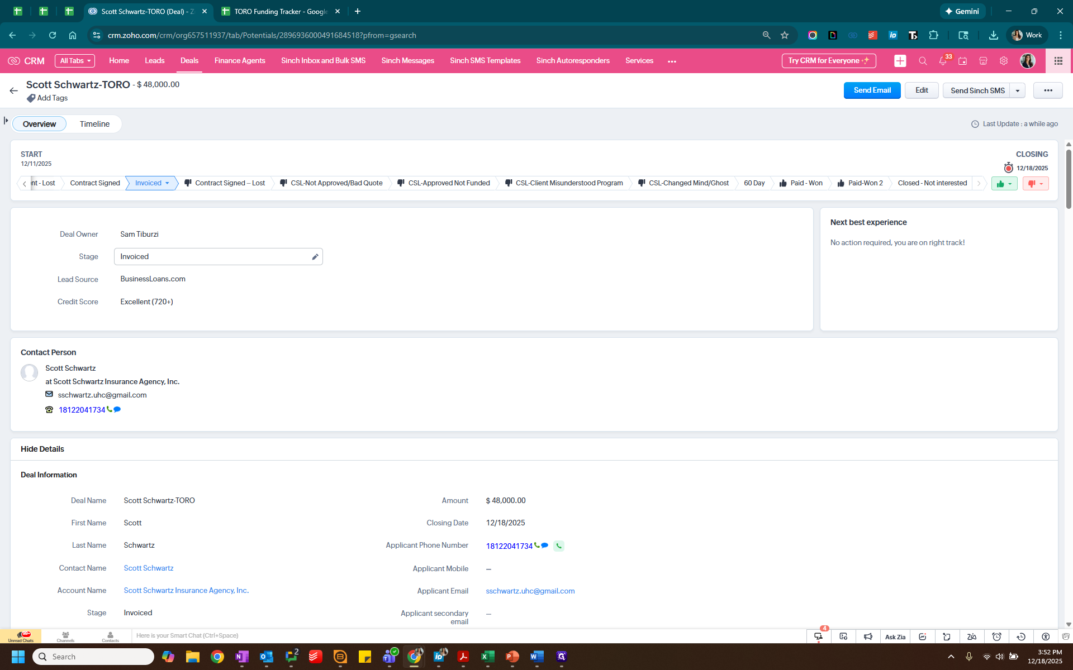Image resolution: width=1073 pixels, height=670 pixels.
Task: Open the CRM settings gear icon
Action: 1004,61
